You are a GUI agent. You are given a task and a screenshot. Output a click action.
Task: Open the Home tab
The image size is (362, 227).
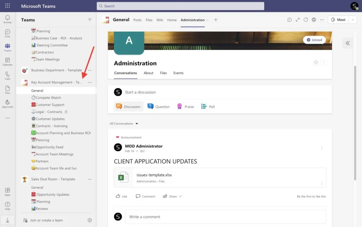[x=172, y=20]
